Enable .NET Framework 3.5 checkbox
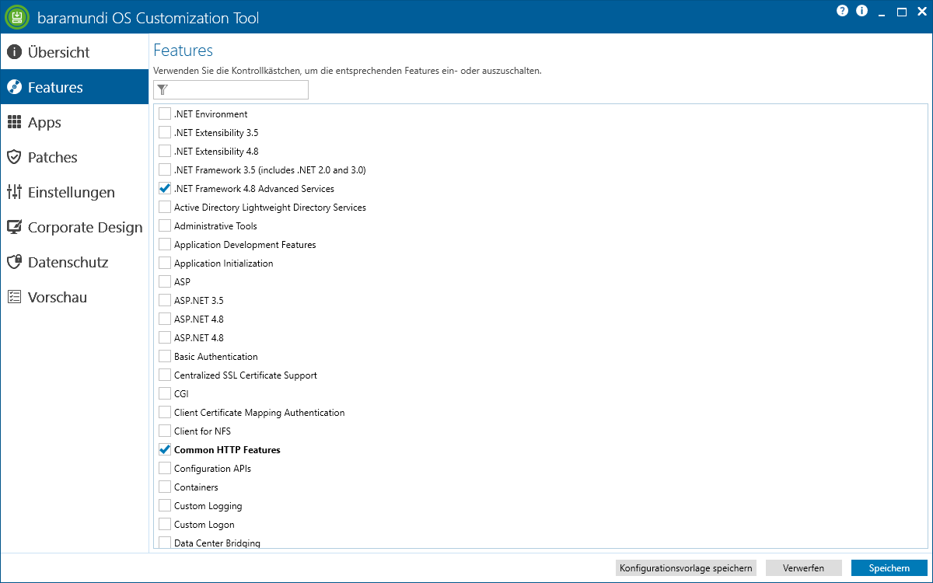Screen dimensions: 933x583 [165, 169]
